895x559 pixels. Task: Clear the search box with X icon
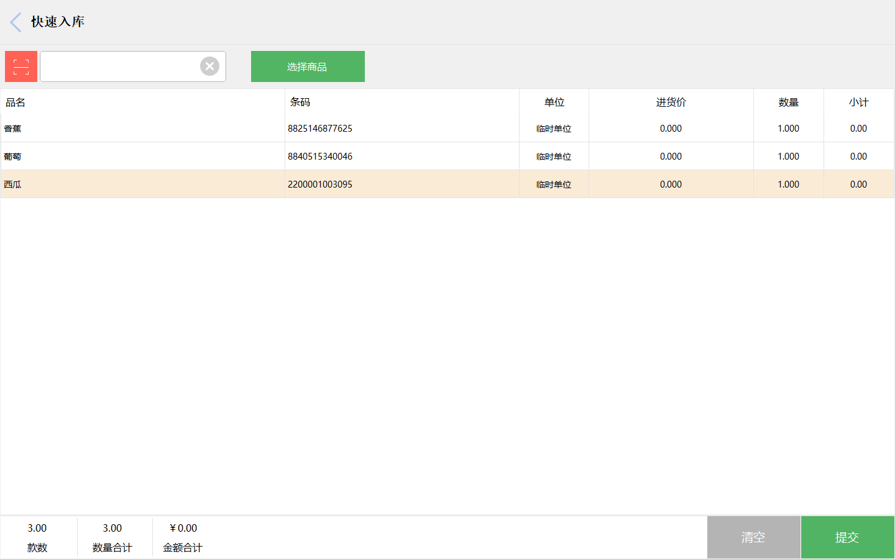(209, 66)
